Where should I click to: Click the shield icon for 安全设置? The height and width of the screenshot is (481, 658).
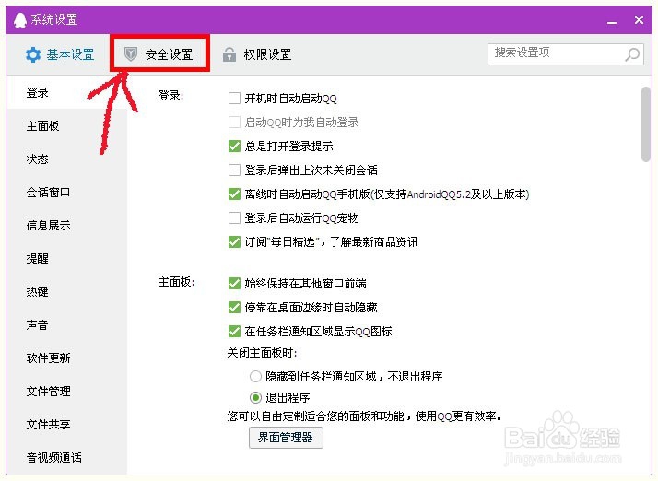click(x=131, y=54)
